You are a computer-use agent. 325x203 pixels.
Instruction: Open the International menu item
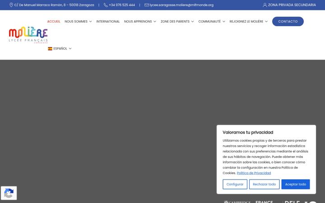click(108, 21)
